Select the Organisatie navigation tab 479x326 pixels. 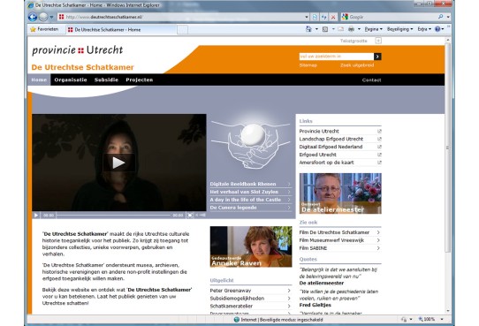[x=71, y=80]
